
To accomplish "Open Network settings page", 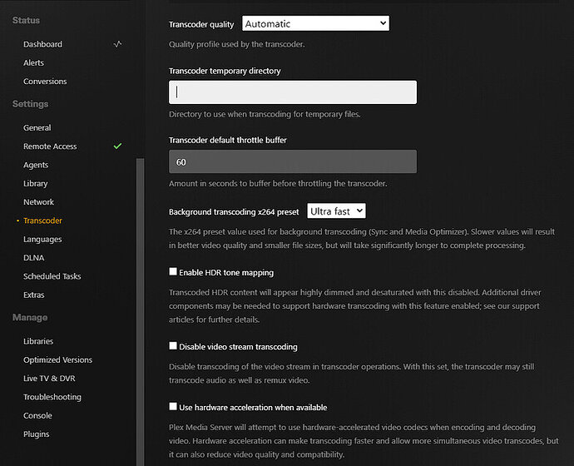I will coord(39,202).
